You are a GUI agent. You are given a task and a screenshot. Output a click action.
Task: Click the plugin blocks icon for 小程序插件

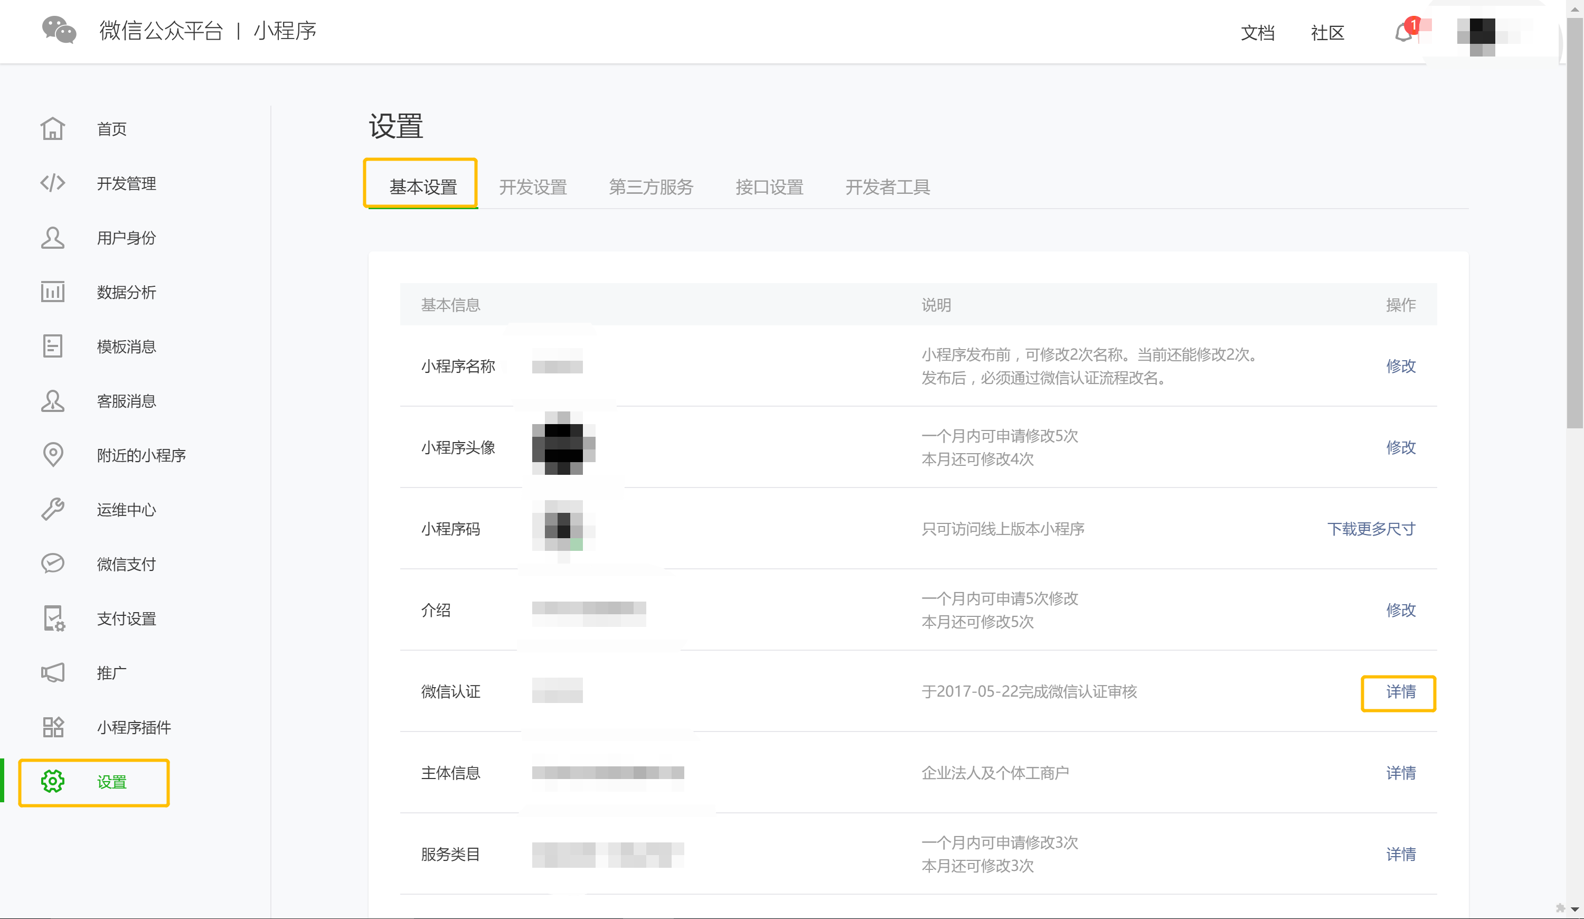coord(53,727)
